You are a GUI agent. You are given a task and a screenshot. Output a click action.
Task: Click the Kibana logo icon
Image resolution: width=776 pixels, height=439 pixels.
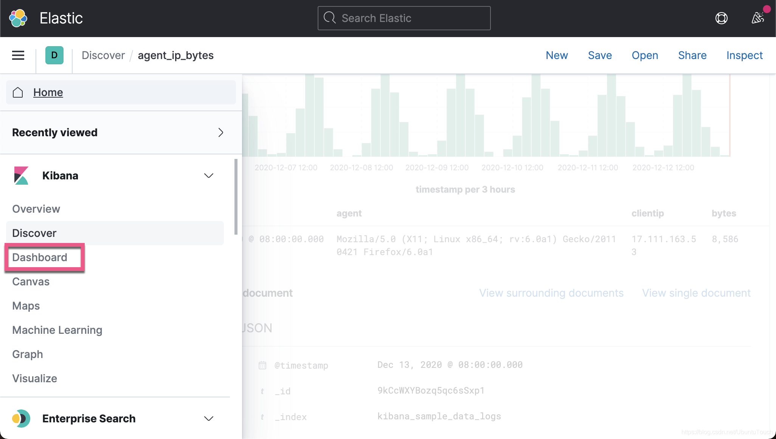(x=21, y=176)
